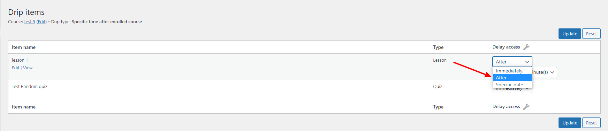Click the bottom Update button
608x131 pixels.
click(570, 123)
